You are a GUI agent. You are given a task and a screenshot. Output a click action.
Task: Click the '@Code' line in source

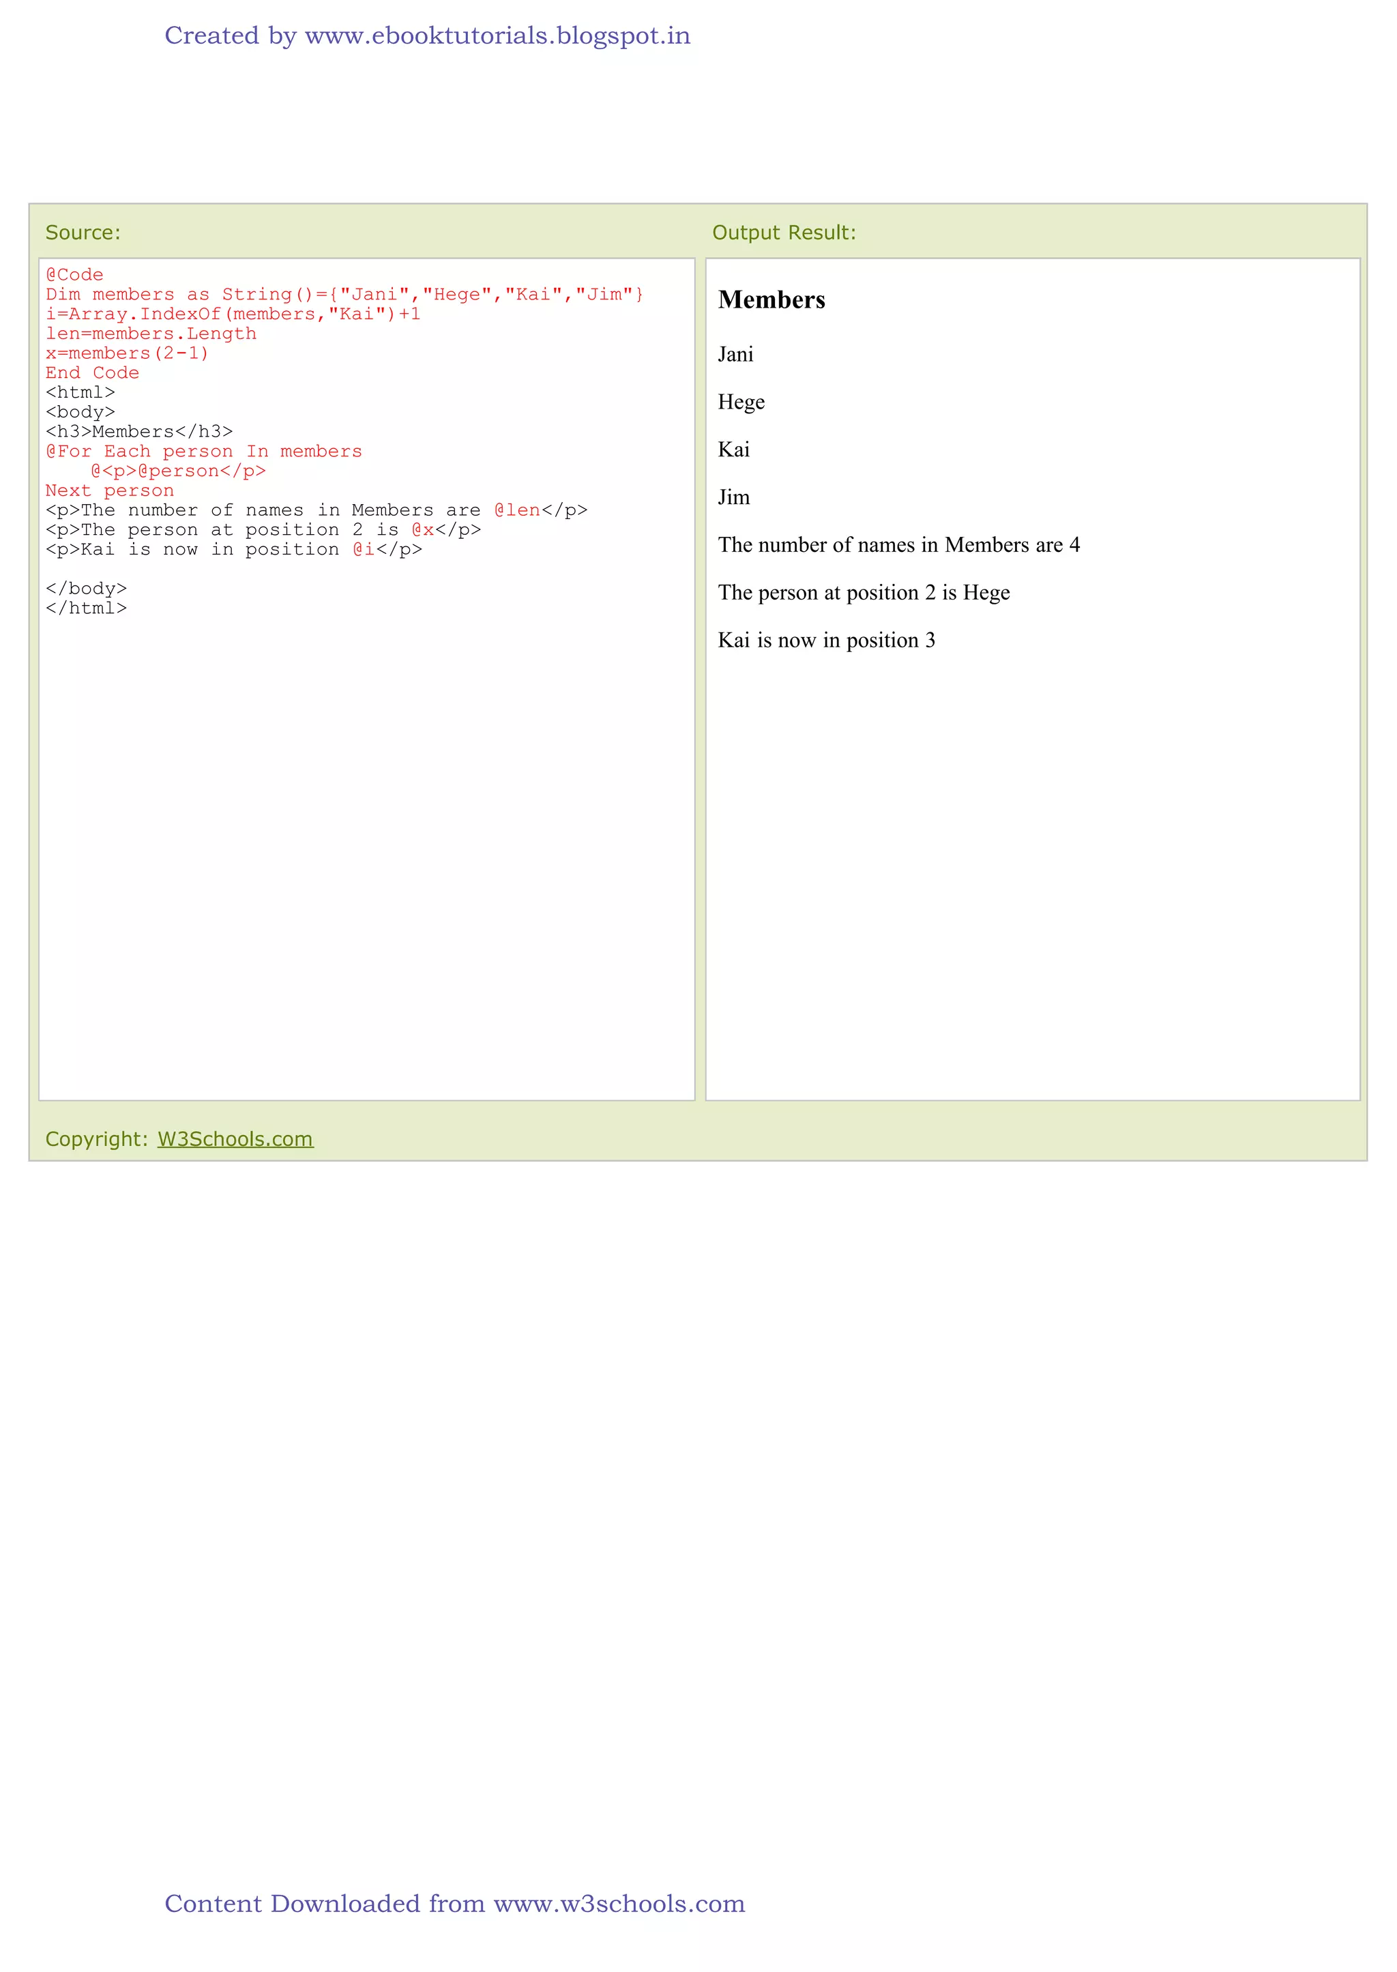point(74,274)
